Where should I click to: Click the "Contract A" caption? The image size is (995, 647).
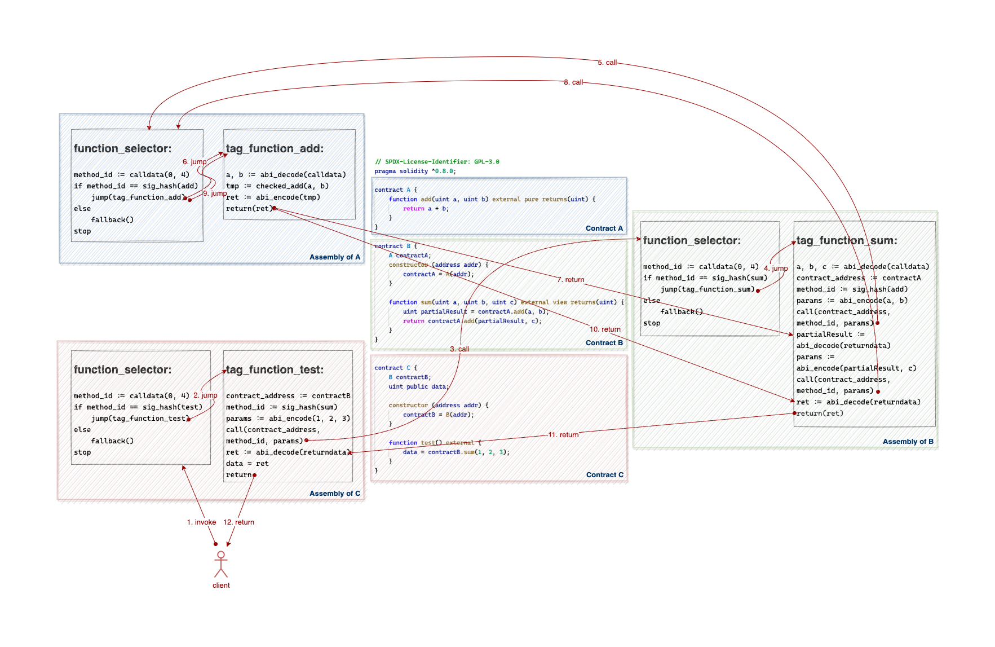click(604, 228)
